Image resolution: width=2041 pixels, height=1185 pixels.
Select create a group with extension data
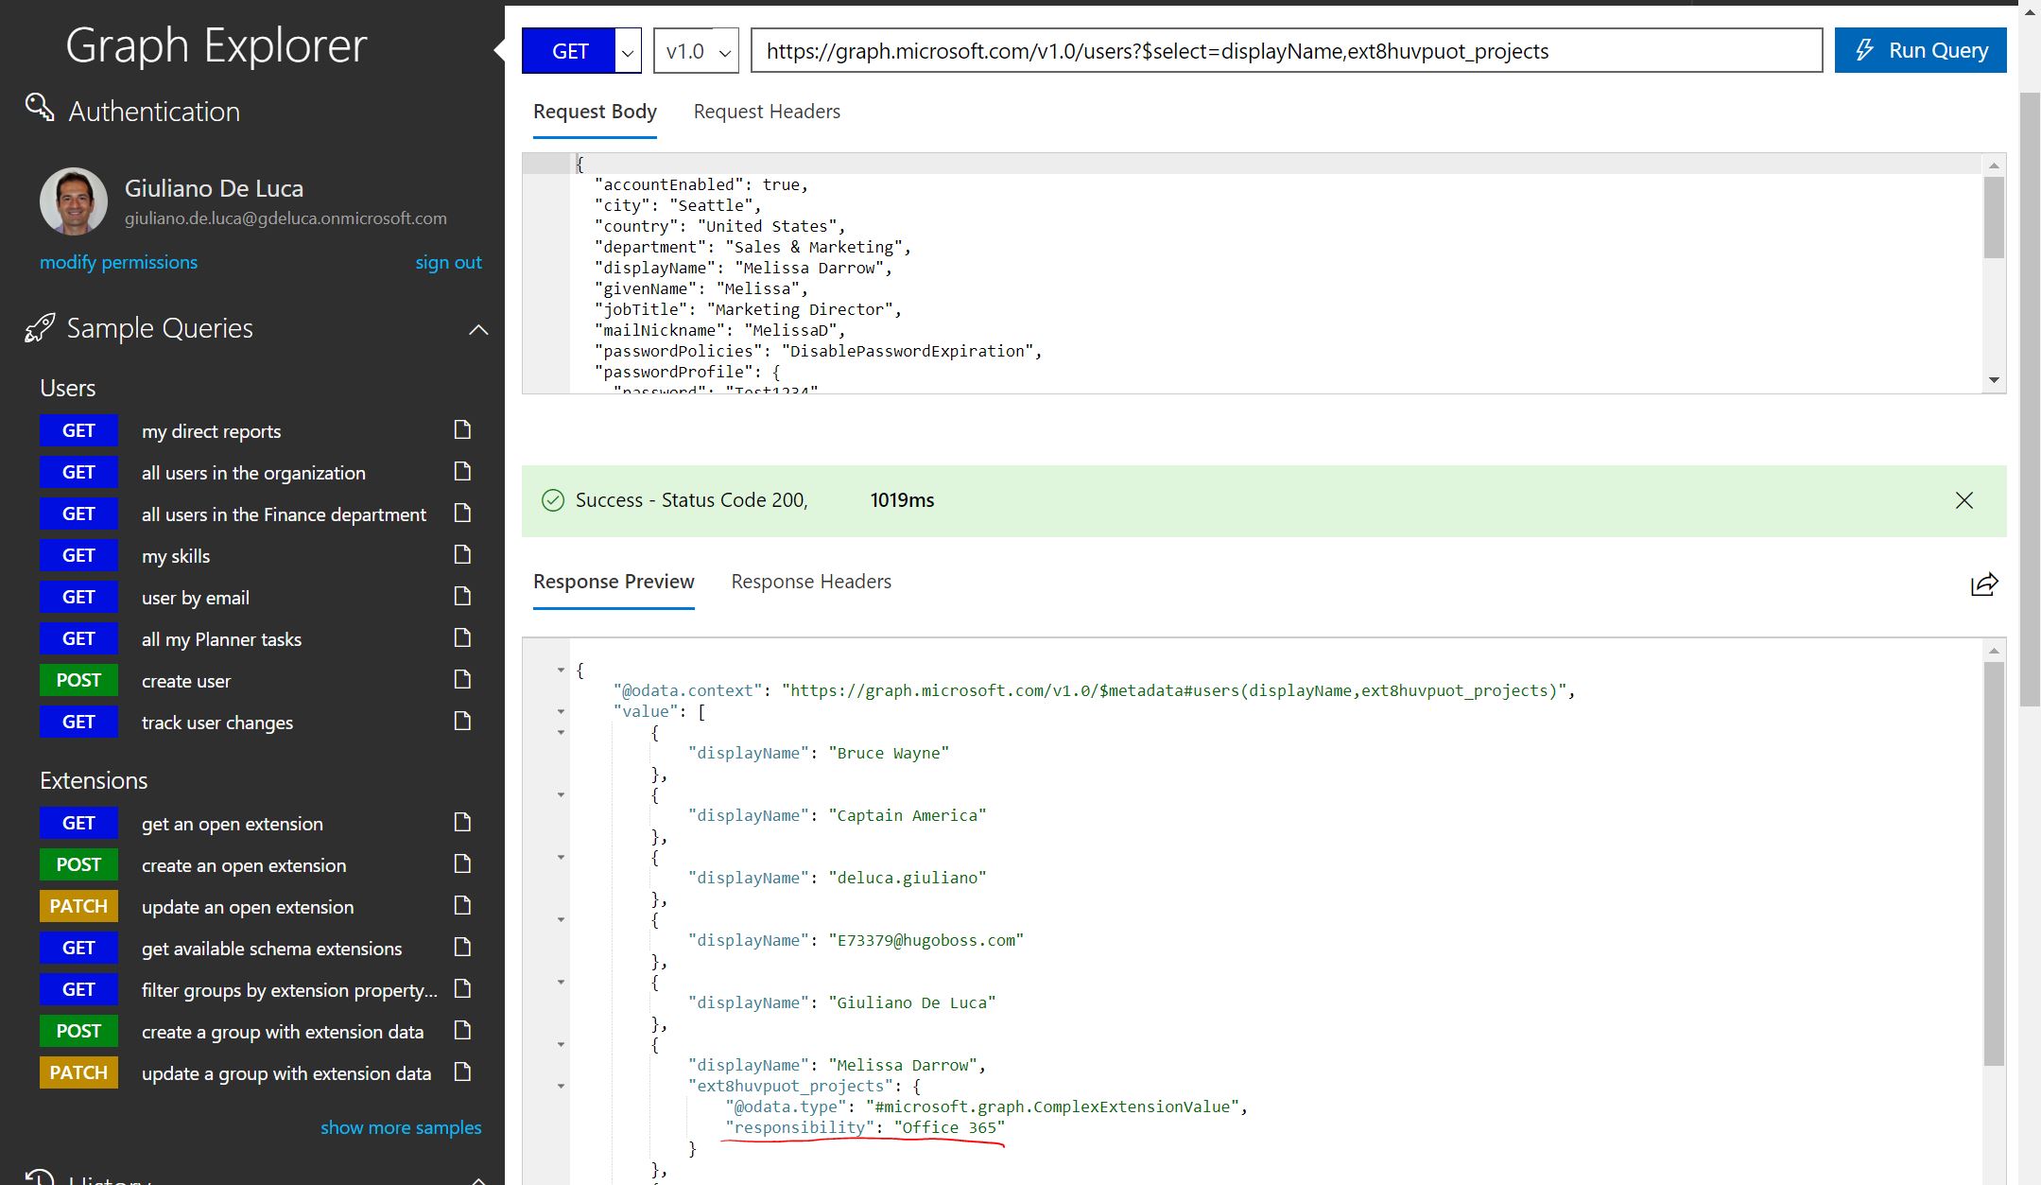pyautogui.click(x=283, y=1032)
